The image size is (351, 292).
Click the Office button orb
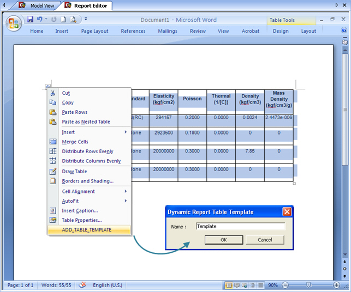pyautogui.click(x=14, y=24)
